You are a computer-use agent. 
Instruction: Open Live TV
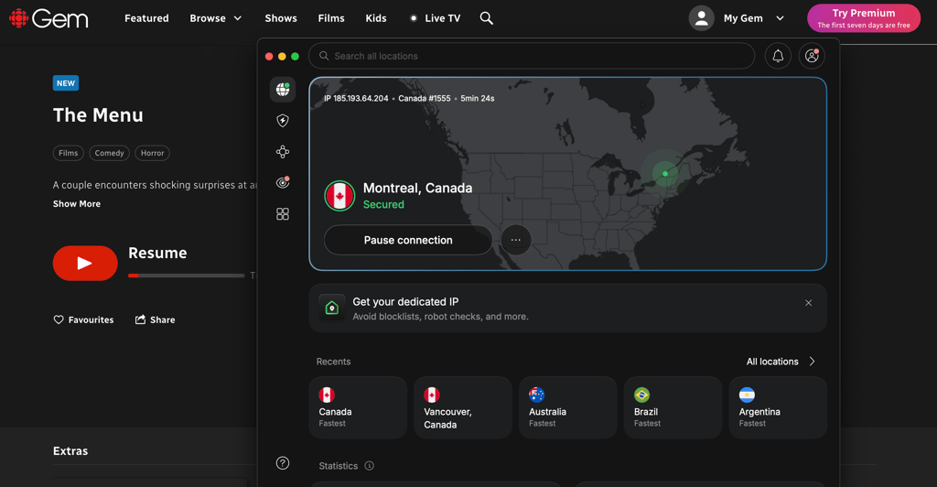[x=435, y=18]
